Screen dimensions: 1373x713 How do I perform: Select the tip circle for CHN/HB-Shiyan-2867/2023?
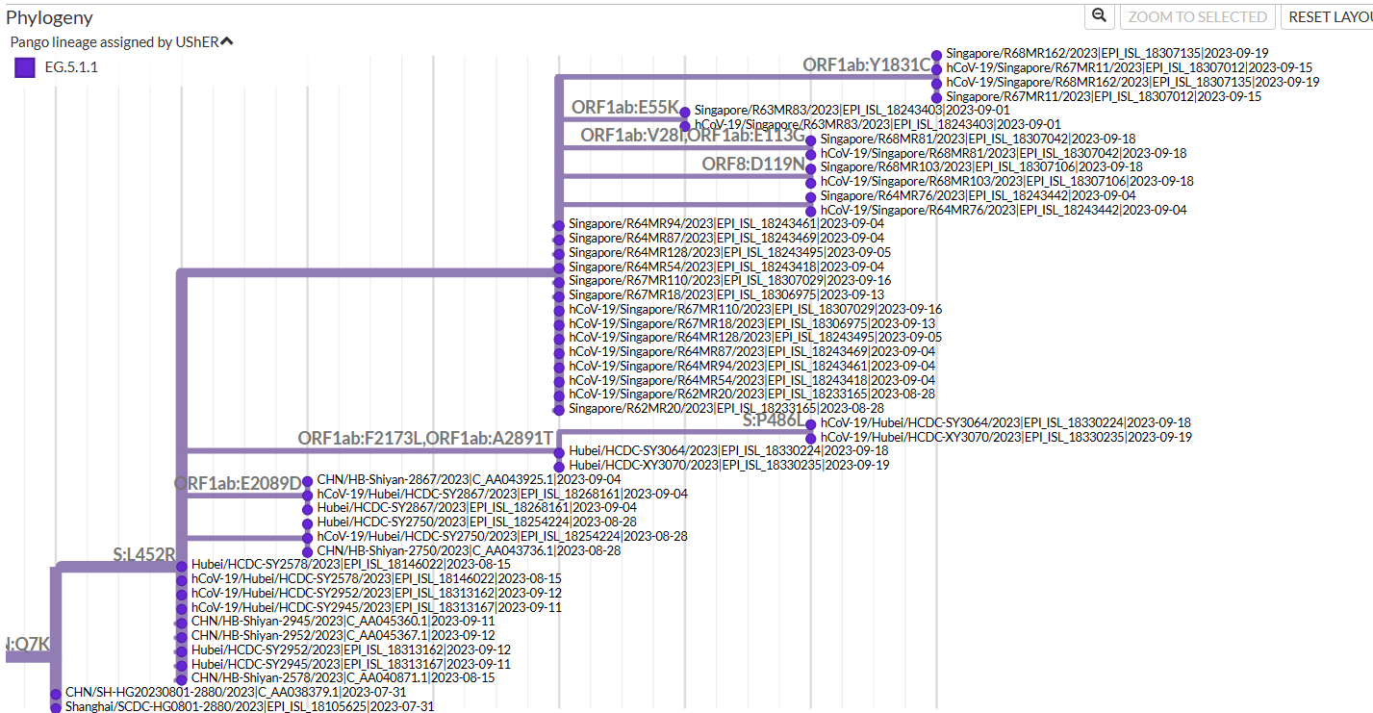308,478
